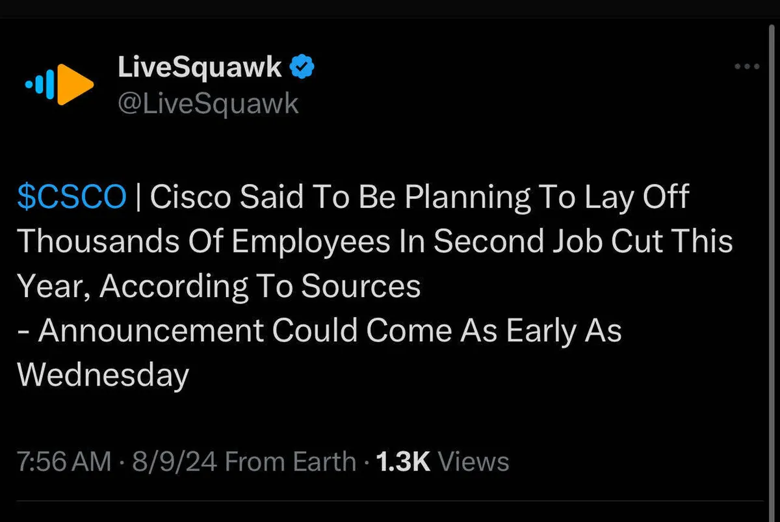Open the @LiveSquawk handle link
Viewport: 780px width, 522px height.
point(208,103)
